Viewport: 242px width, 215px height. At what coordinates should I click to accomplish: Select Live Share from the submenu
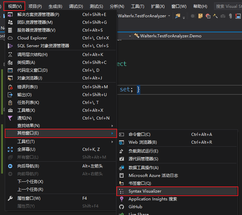coord(139,214)
